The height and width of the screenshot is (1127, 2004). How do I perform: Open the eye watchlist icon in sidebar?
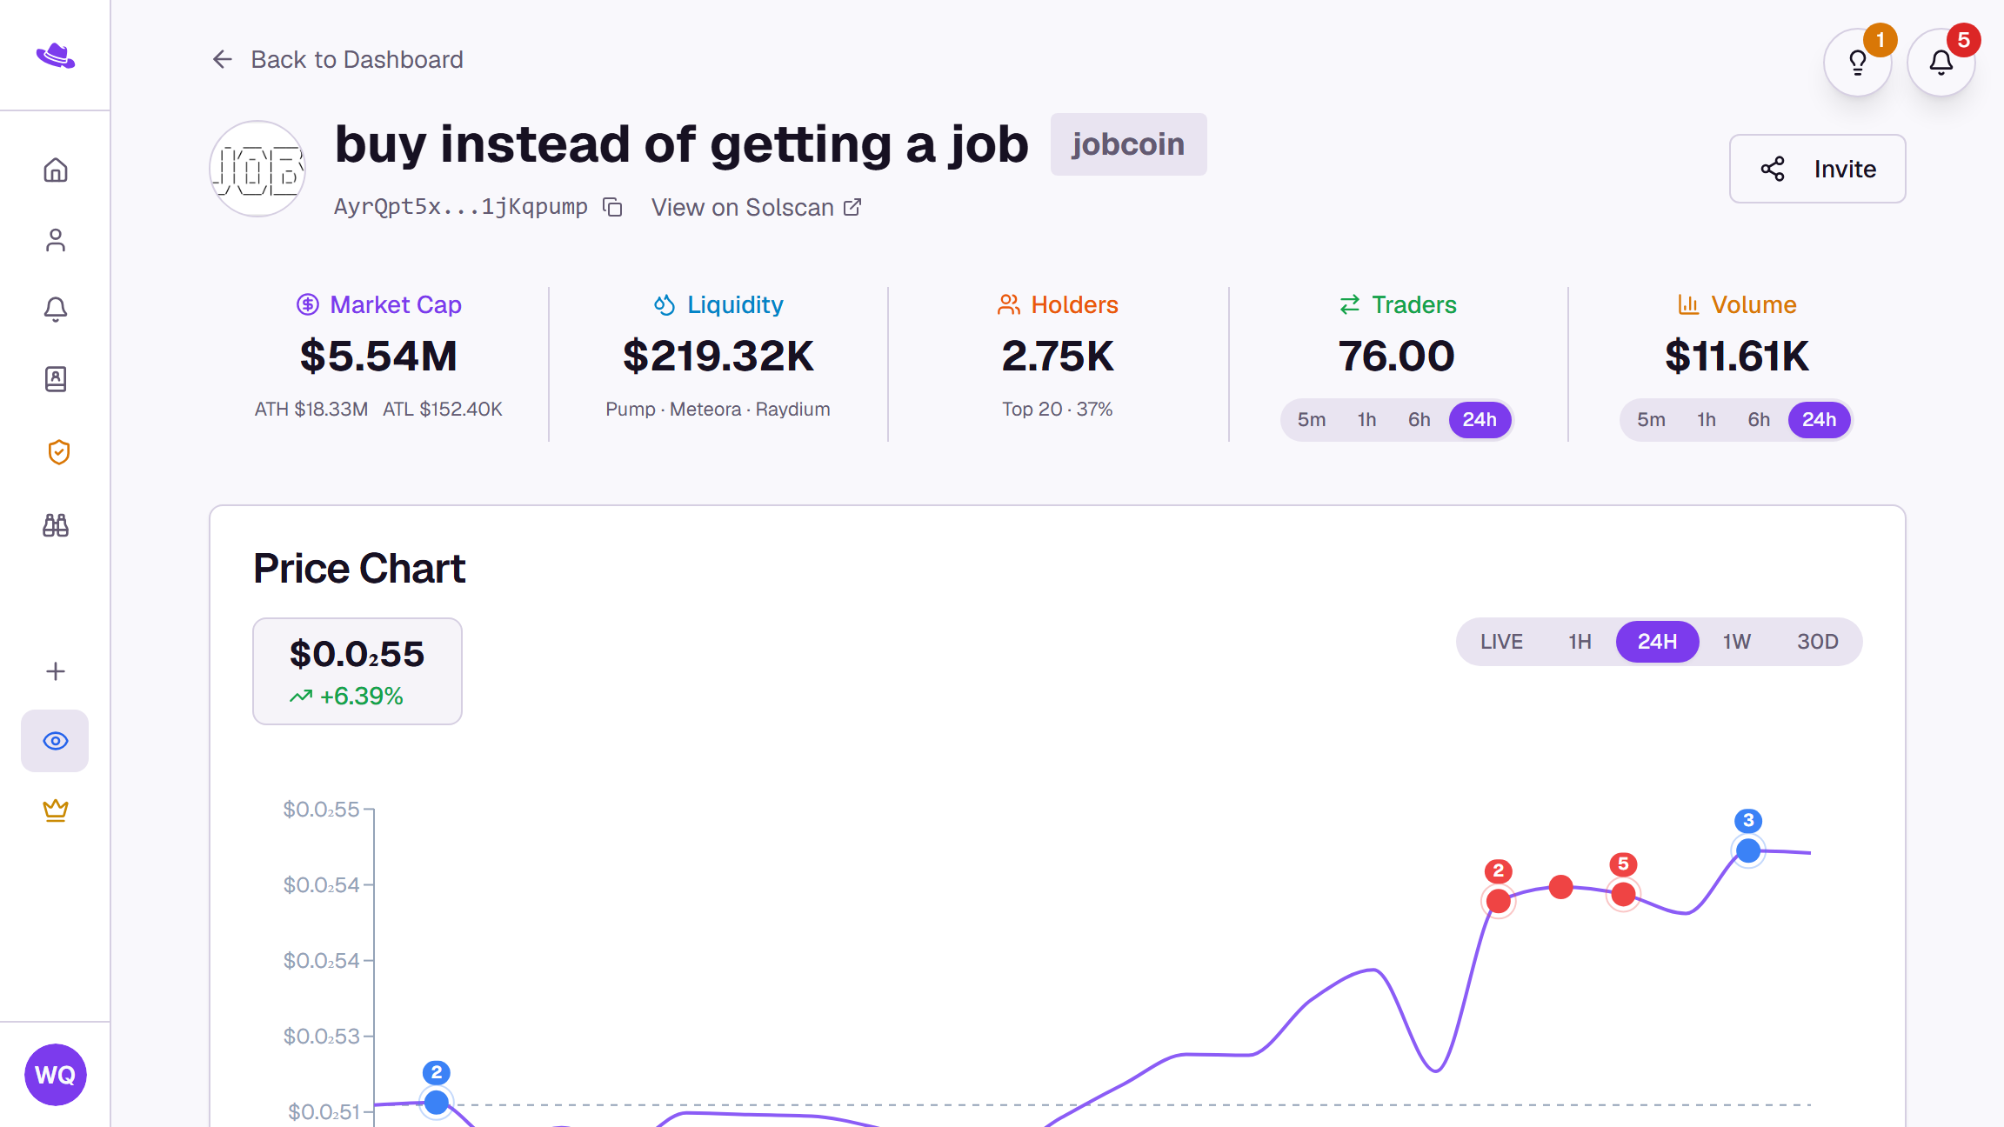[55, 741]
